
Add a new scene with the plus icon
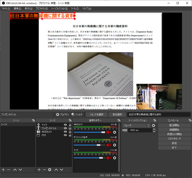click(x=3, y=170)
